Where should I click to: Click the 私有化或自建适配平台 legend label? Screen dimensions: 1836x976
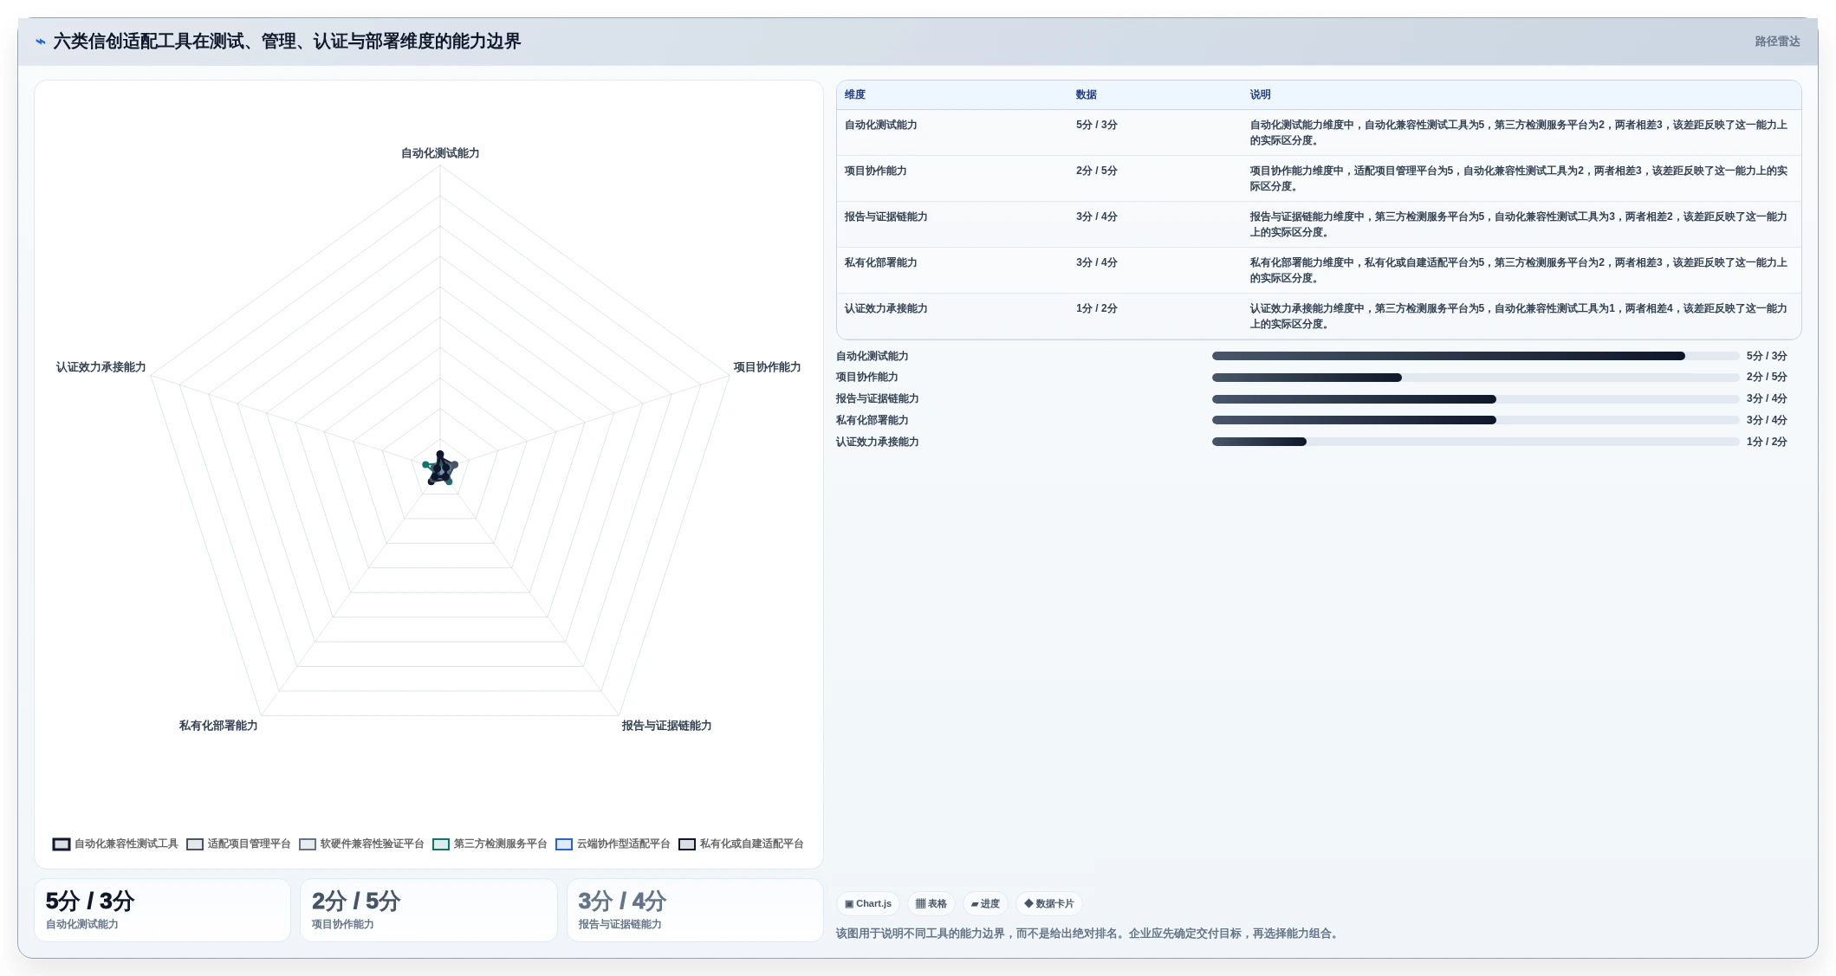click(752, 844)
